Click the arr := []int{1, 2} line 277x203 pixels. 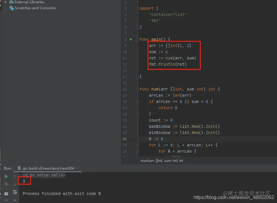click(x=170, y=46)
